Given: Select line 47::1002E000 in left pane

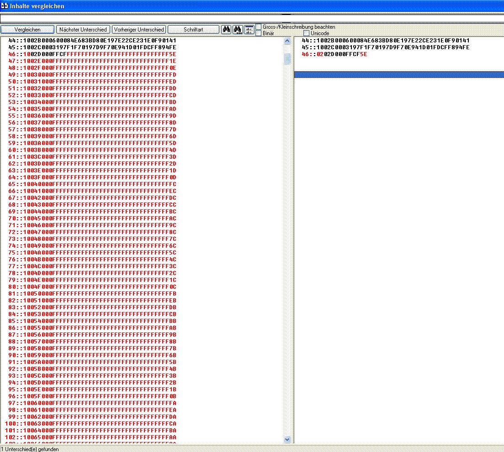Looking at the screenshot, I should point(92,61).
